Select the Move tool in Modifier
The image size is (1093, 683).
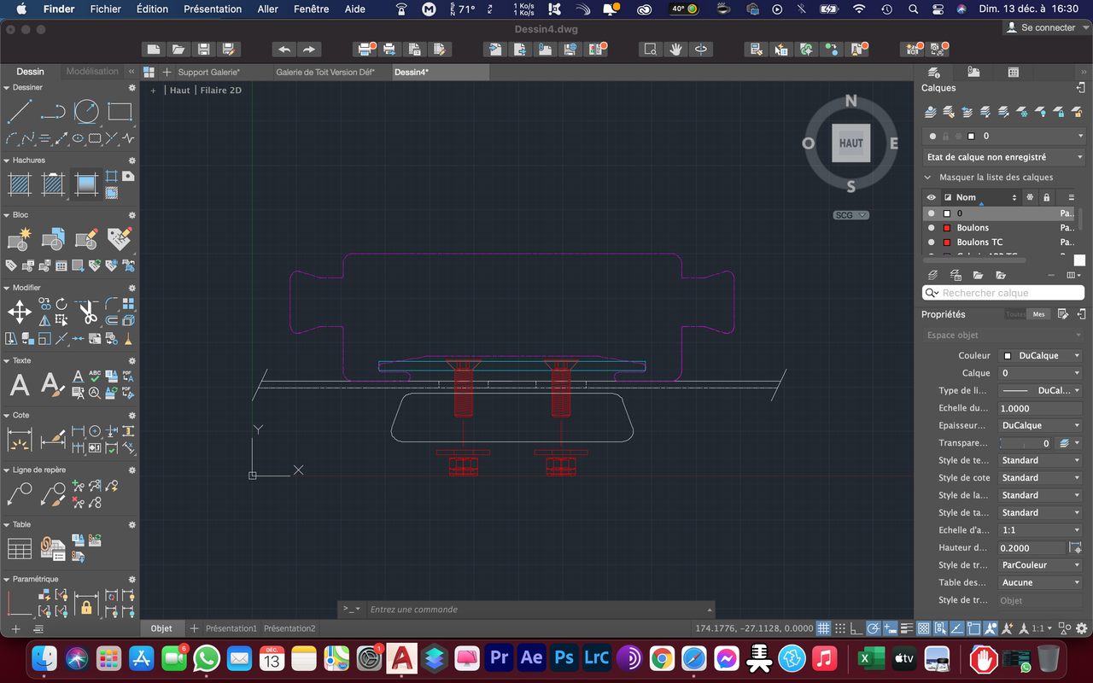pyautogui.click(x=20, y=312)
